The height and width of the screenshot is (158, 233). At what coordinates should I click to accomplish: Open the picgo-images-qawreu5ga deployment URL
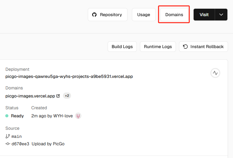tap(69, 76)
